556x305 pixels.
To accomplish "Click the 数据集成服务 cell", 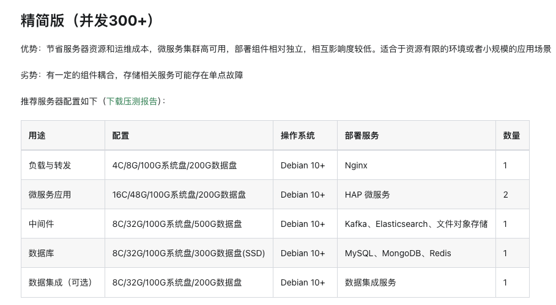I will (371, 282).
